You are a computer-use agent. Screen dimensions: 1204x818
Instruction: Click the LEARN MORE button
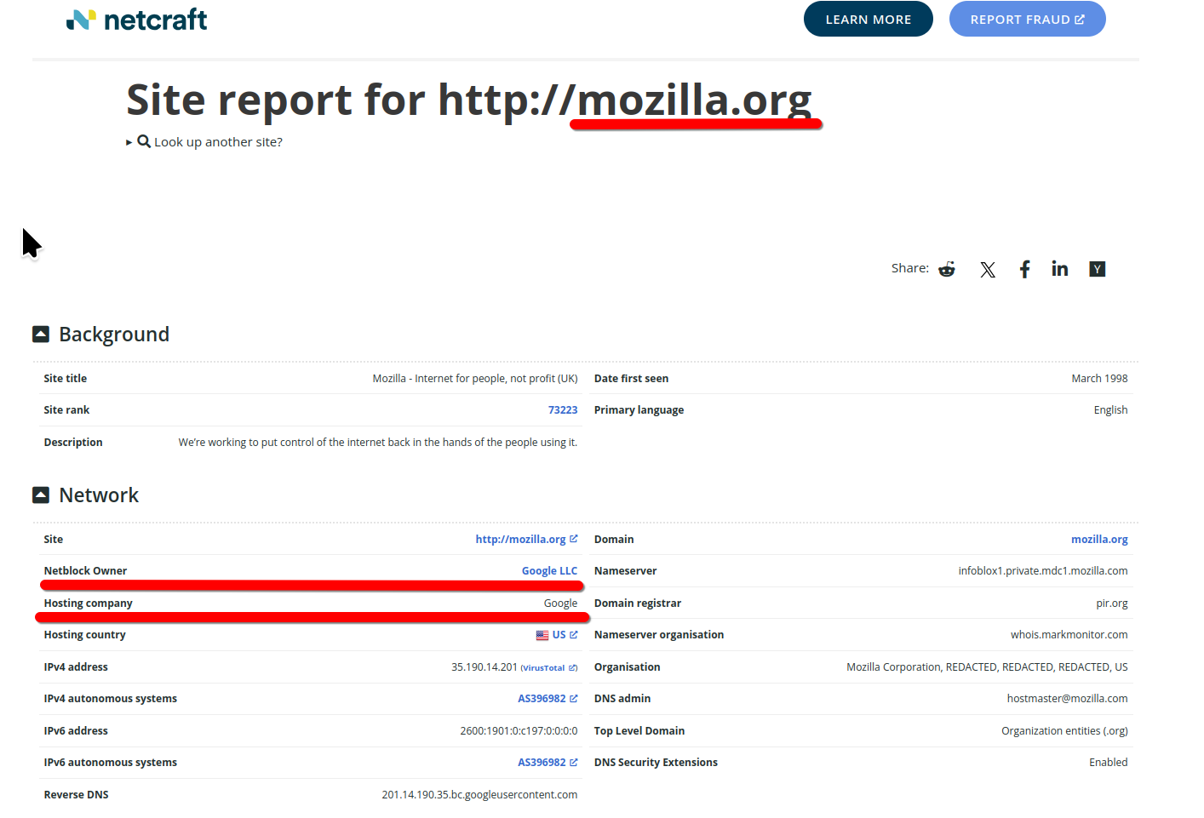pos(869,19)
